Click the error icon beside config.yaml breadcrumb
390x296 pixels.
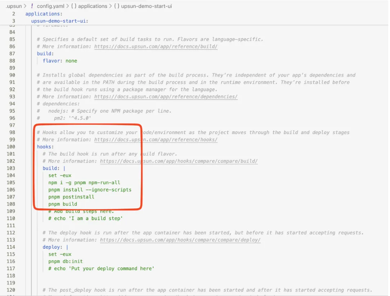(32, 6)
